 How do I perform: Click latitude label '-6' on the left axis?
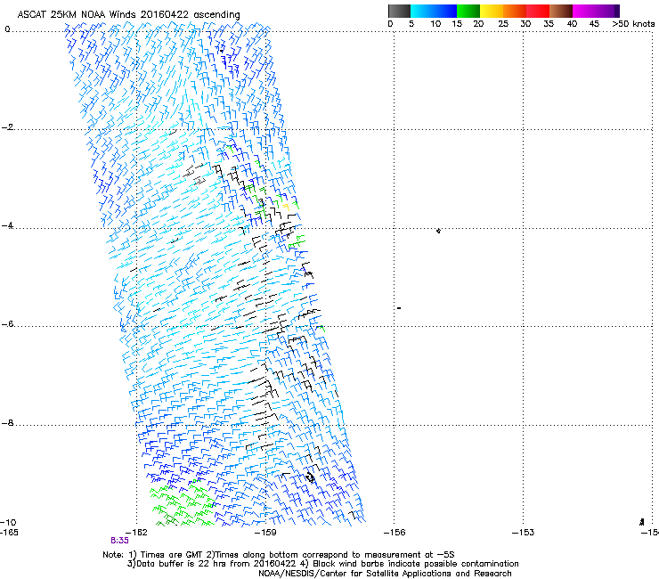click(x=7, y=324)
